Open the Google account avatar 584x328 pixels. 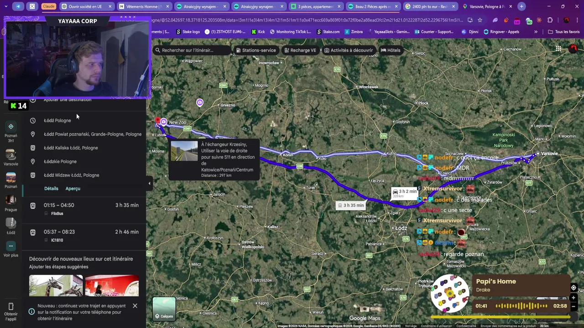[573, 49]
